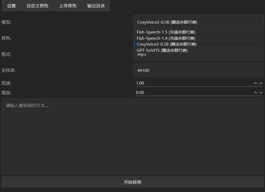The image size is (265, 192).
Task: Start conversion with 开始转换 button
Action: (133, 182)
